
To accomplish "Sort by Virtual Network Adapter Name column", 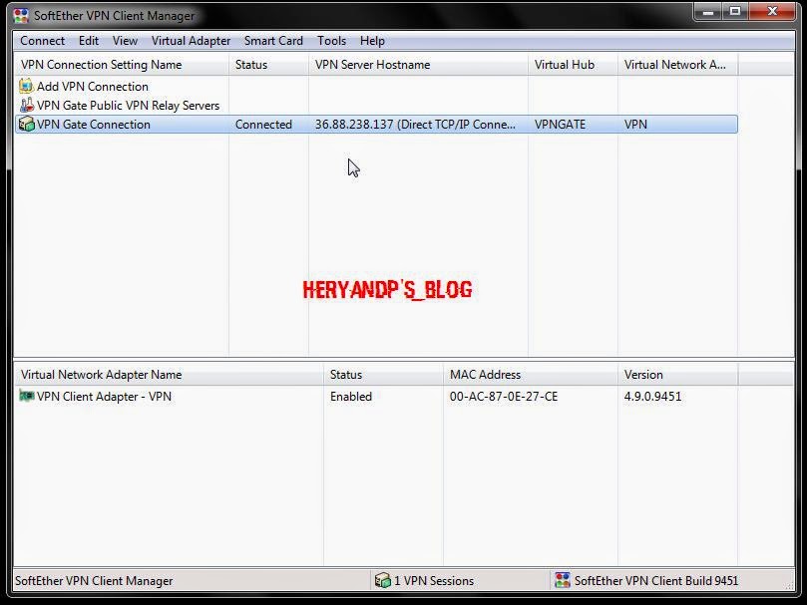I will click(x=169, y=375).
